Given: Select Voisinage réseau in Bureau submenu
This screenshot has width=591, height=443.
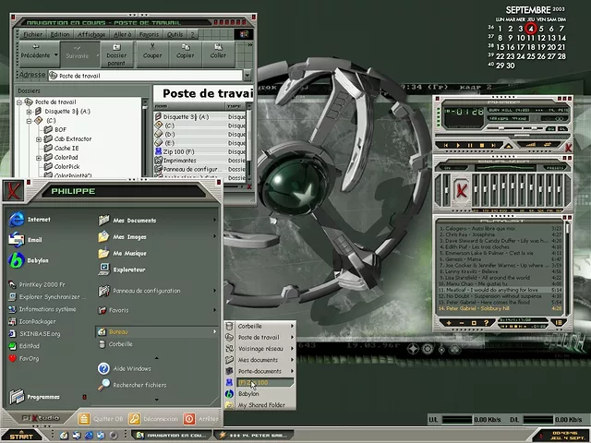Looking at the screenshot, I should pyautogui.click(x=260, y=349).
